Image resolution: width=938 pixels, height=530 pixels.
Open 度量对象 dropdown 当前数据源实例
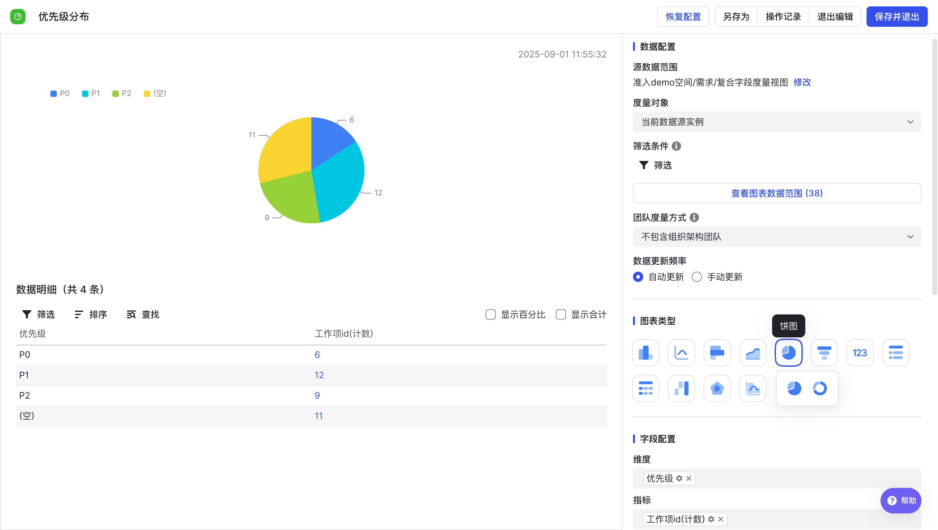[777, 121]
